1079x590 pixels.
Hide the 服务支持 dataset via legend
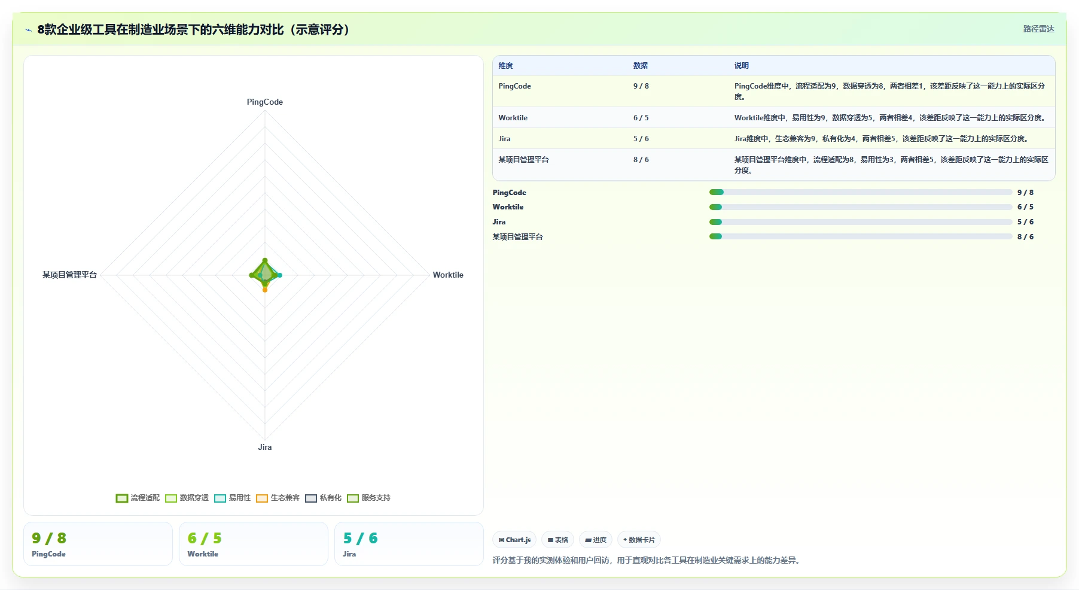point(369,498)
